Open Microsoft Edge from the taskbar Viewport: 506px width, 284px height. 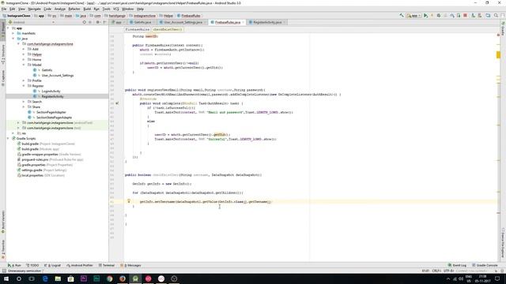(45, 278)
